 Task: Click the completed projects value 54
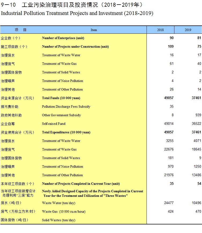[x=199, y=184]
